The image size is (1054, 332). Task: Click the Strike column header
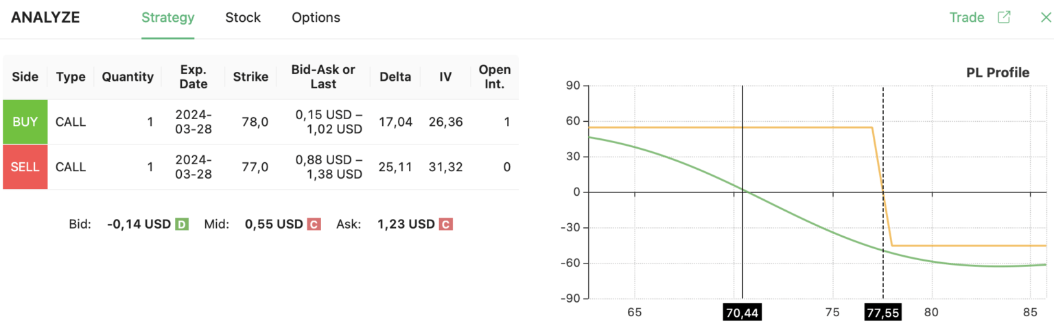click(x=250, y=77)
